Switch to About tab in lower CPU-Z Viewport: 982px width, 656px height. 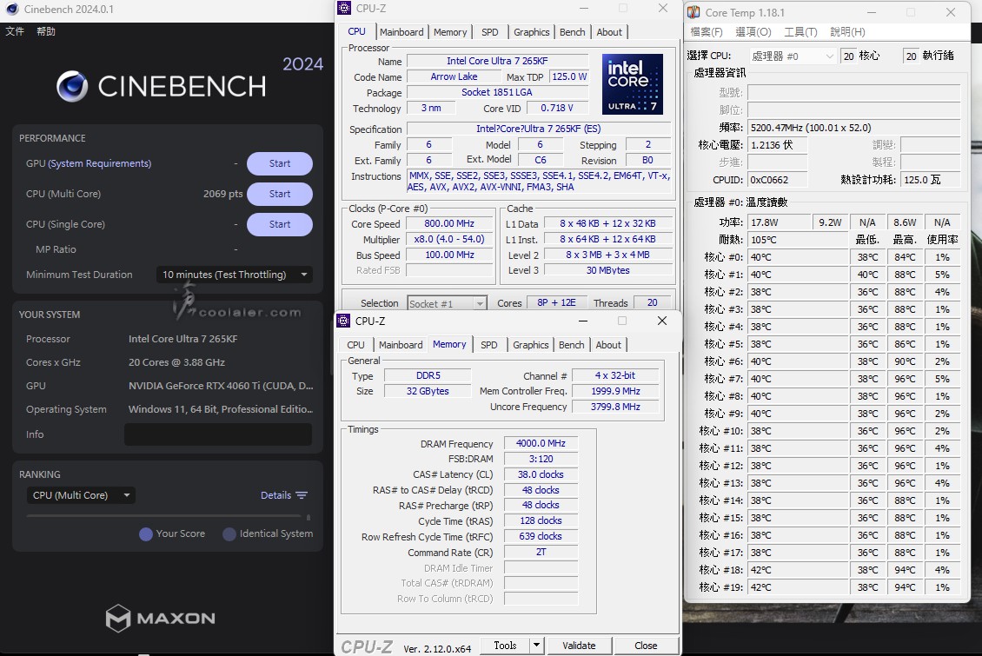point(608,345)
